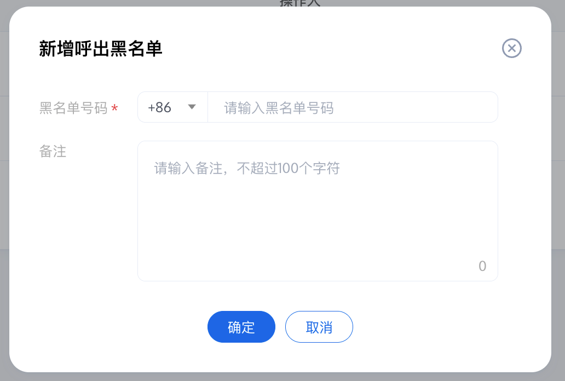This screenshot has height=381, width=565.
Task: Select the dialog title 新增呼出黑名单
Action: click(x=101, y=49)
